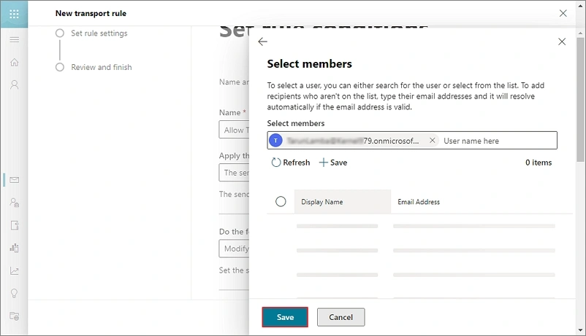Viewport: 586px width, 336px height.
Task: Open Insights lightbulb icon in sidebar
Action: coord(14,294)
